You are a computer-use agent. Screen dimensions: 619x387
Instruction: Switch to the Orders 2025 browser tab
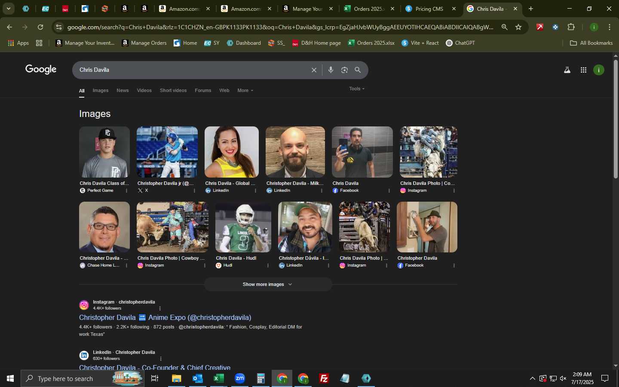(369, 9)
